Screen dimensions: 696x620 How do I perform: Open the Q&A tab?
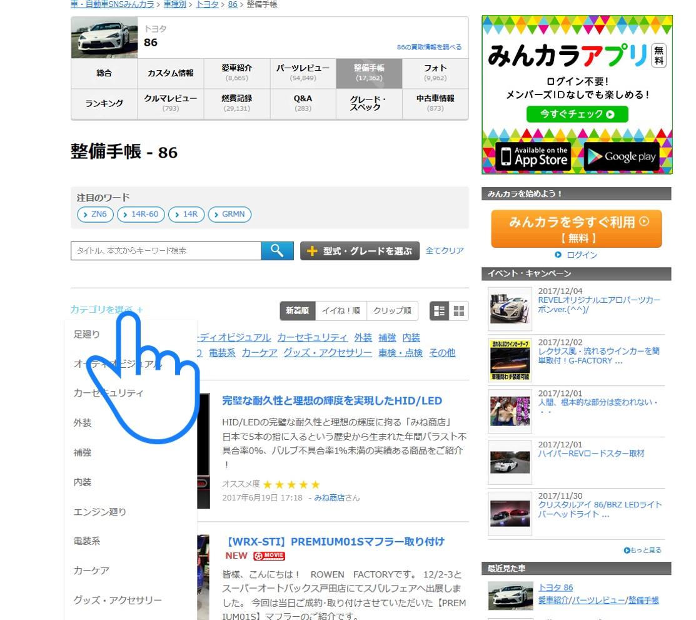click(303, 103)
